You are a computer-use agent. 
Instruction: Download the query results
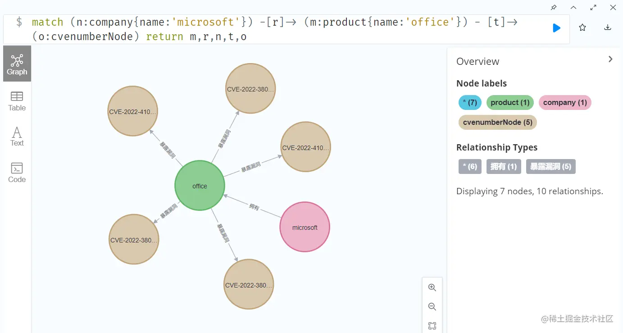(x=607, y=28)
